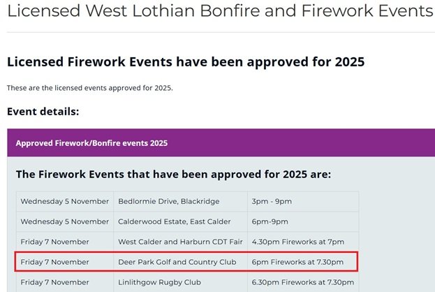Click the 6pm Fireworks at 7.30pm cell
This screenshot has width=435, height=292.
(297, 262)
